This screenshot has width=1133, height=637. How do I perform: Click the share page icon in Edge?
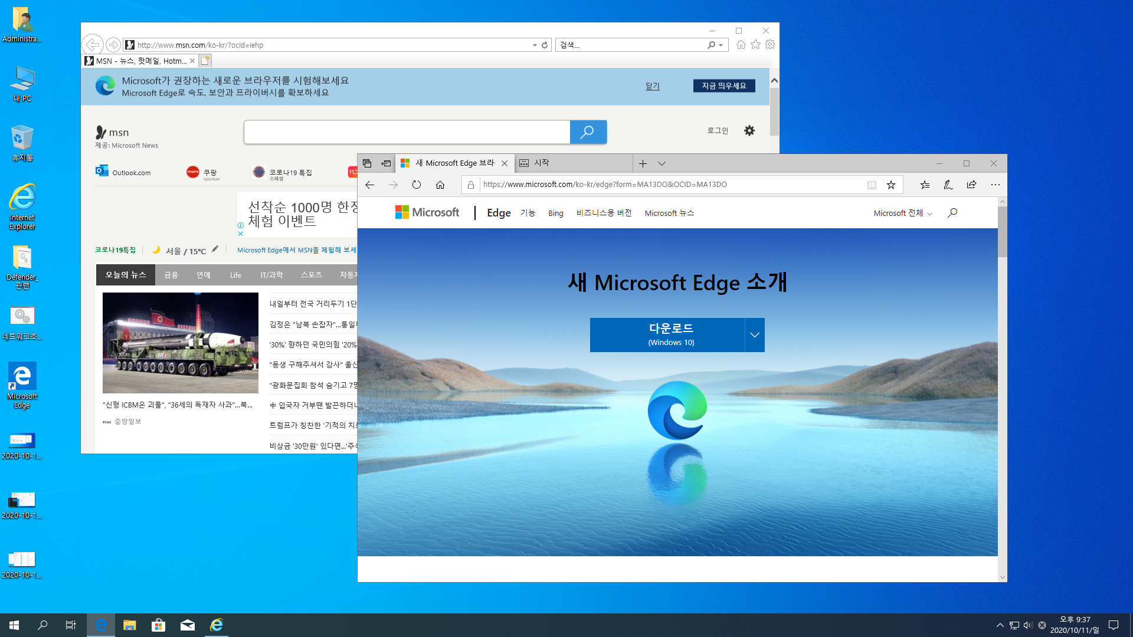click(x=971, y=185)
